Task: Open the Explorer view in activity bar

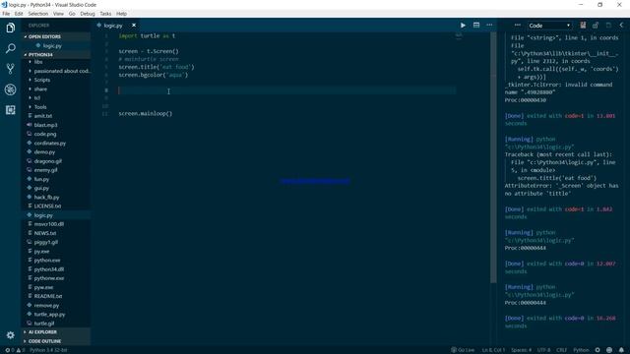Action: pos(11,28)
